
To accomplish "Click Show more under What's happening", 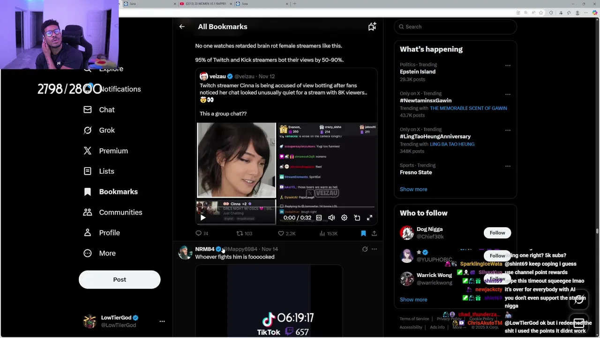I will pyautogui.click(x=413, y=189).
